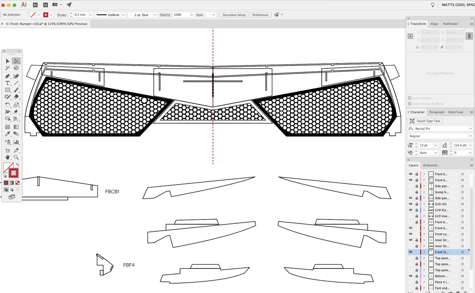Click the Document Setup button
This screenshot has width=475, height=293.
click(x=233, y=15)
